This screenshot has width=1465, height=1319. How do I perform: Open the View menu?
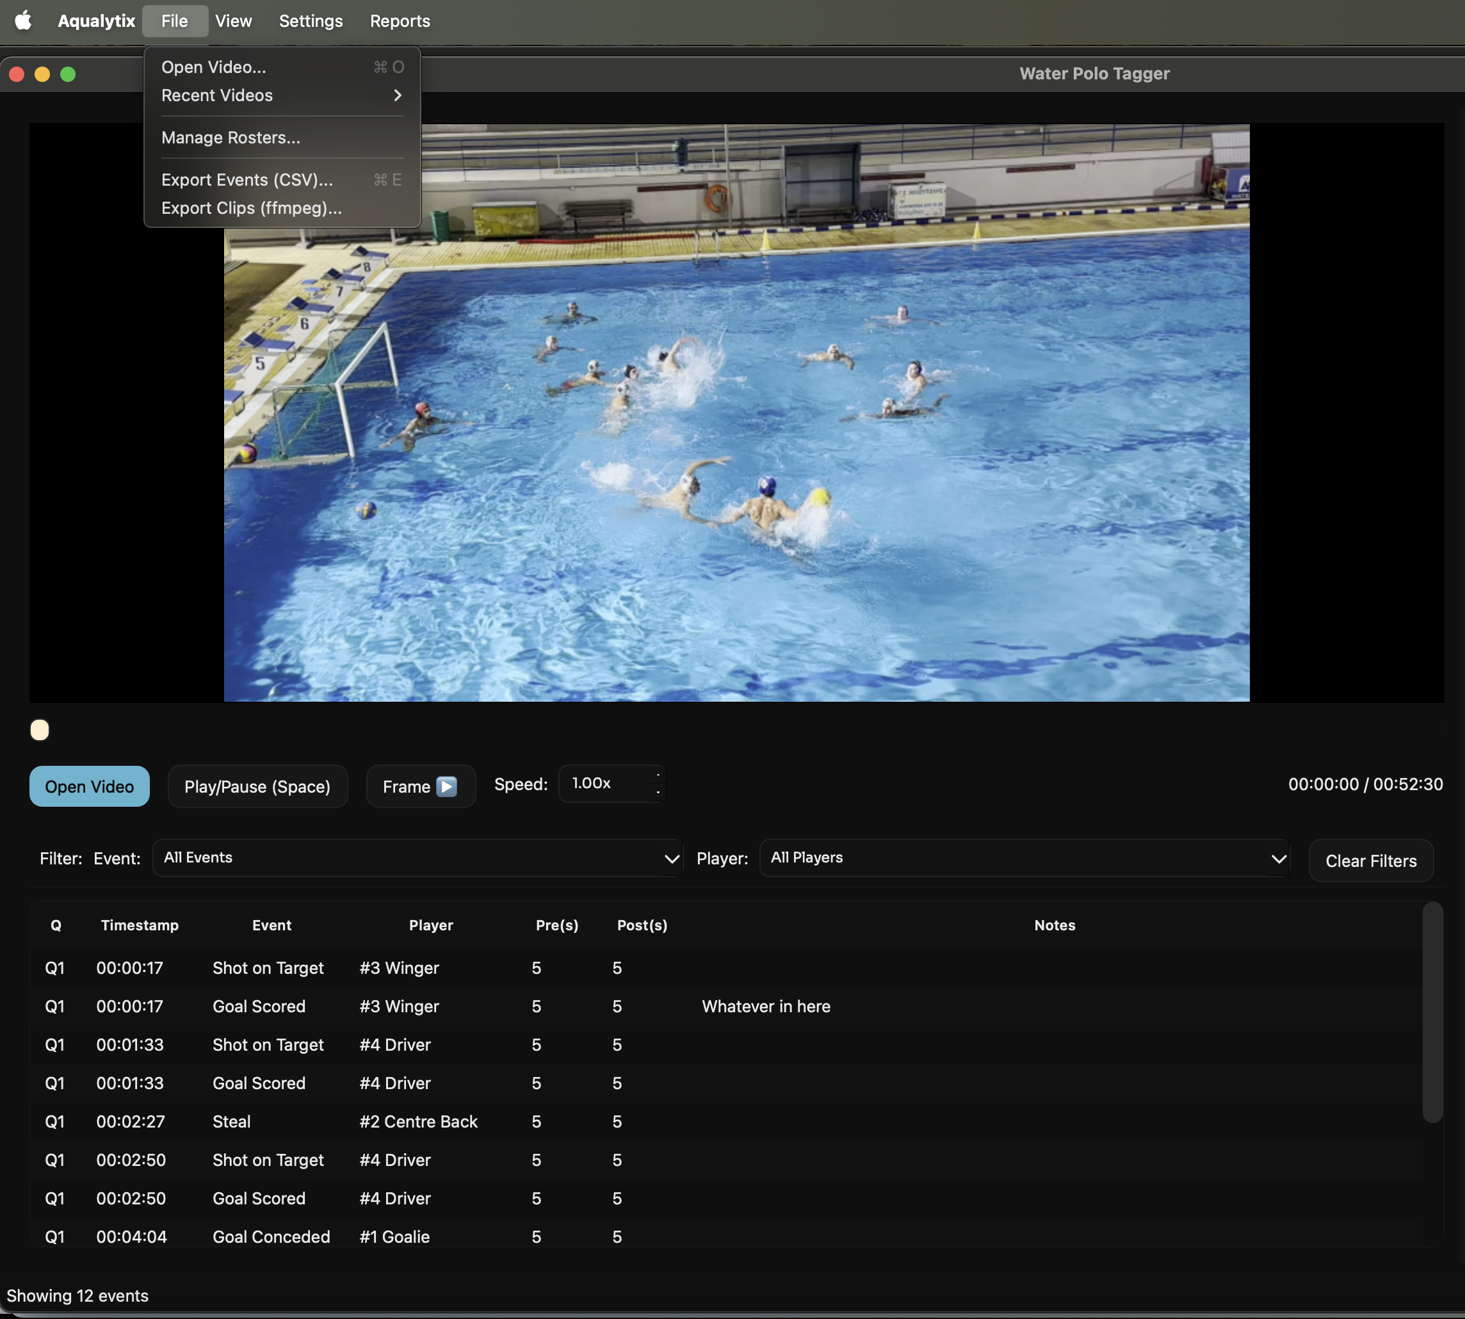[232, 21]
